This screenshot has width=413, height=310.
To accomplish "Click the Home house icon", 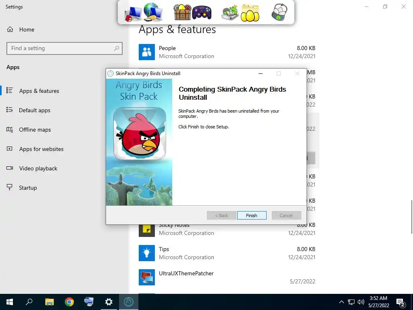I will pyautogui.click(x=10, y=29).
